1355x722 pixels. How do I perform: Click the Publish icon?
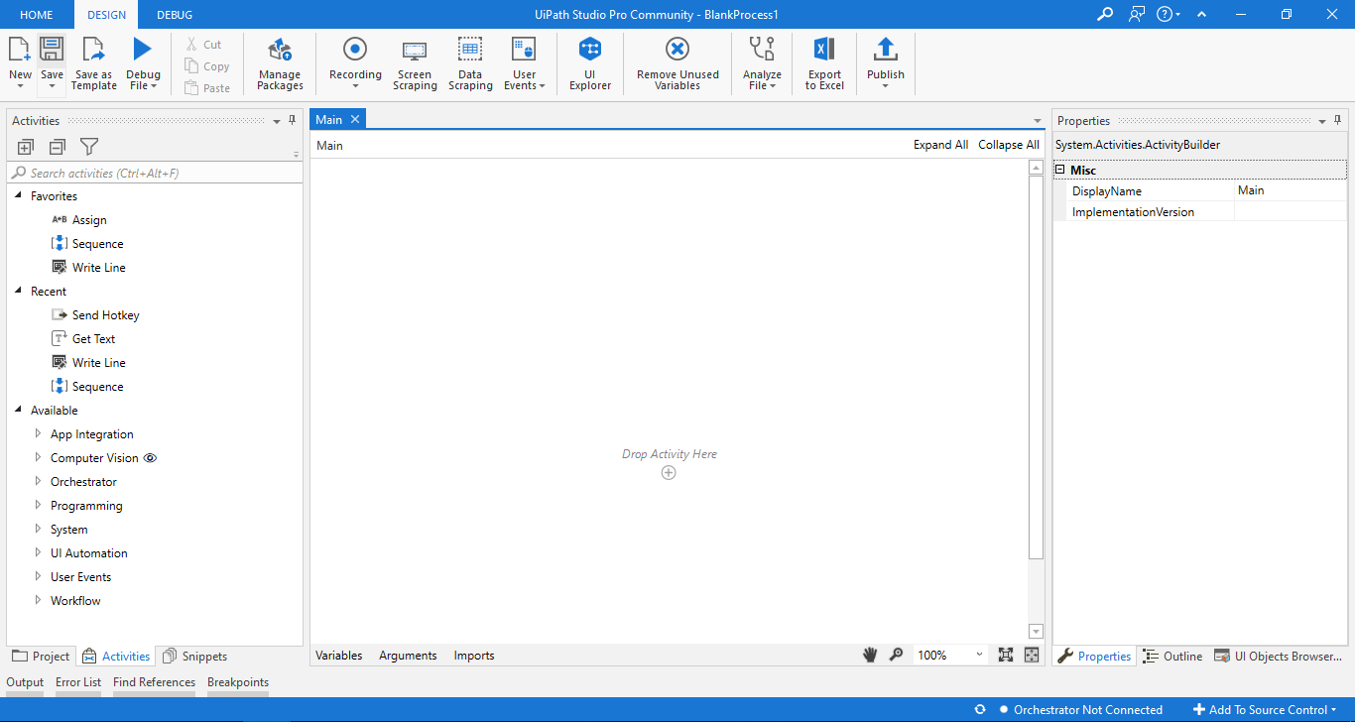pos(886,50)
